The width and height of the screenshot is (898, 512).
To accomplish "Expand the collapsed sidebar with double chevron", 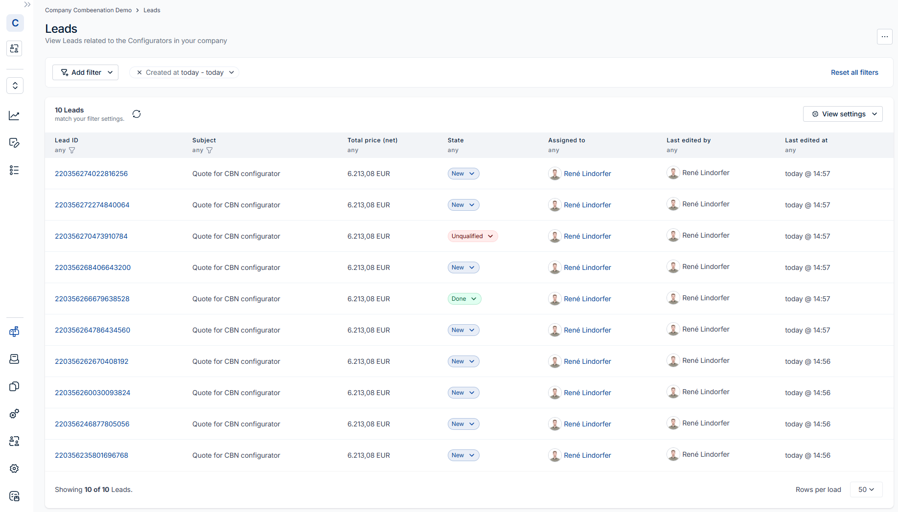I will 27,5.
